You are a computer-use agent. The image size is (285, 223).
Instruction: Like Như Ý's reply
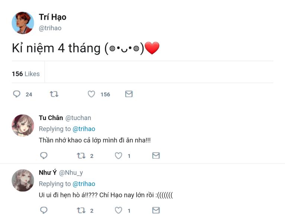coord(119,210)
